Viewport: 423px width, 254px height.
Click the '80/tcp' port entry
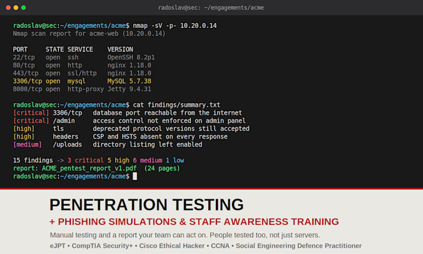click(24, 65)
